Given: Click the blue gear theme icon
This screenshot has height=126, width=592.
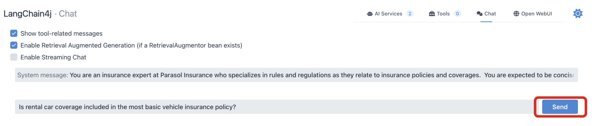Looking at the screenshot, I should (x=578, y=14).
